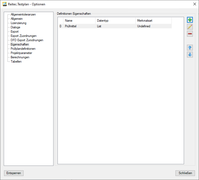The height and width of the screenshot is (180, 199).
Task: Click the Schließen button
Action: tap(185, 173)
